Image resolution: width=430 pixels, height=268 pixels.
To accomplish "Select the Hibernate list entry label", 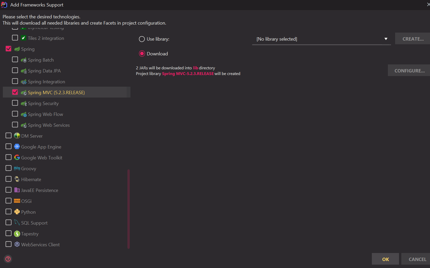I will pyautogui.click(x=31, y=179).
